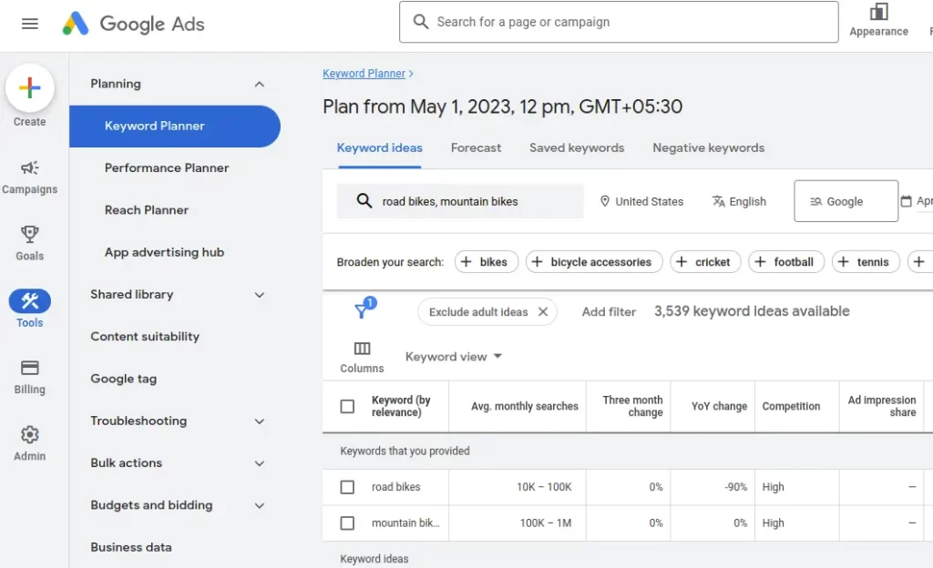
Task: Expand the Bulk actions section
Action: [x=260, y=463]
